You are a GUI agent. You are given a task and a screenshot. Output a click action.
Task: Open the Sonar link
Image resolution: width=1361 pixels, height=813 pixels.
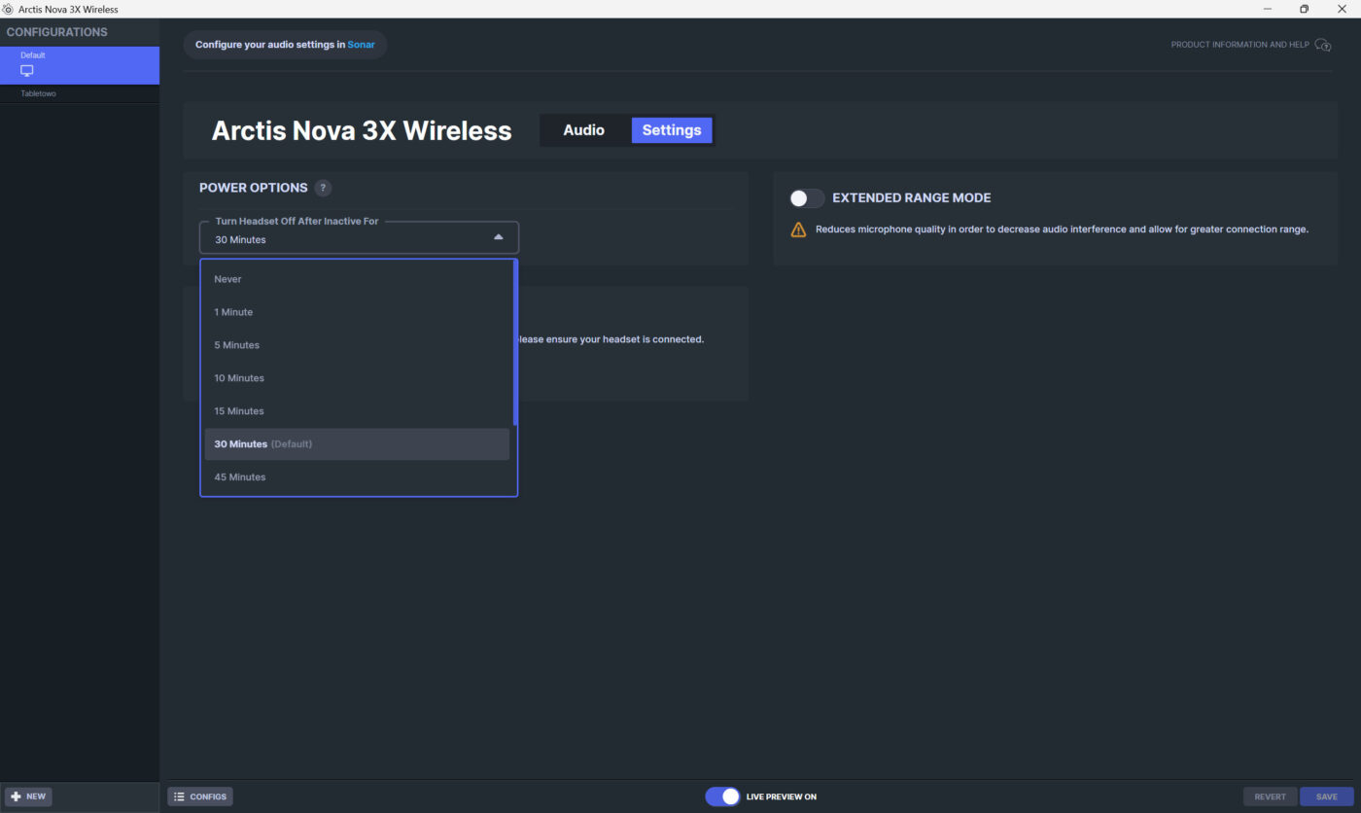(x=361, y=45)
